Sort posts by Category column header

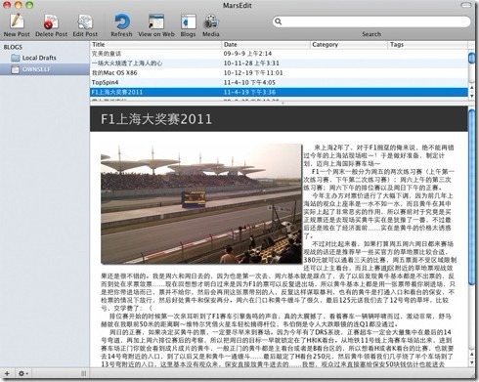click(349, 45)
